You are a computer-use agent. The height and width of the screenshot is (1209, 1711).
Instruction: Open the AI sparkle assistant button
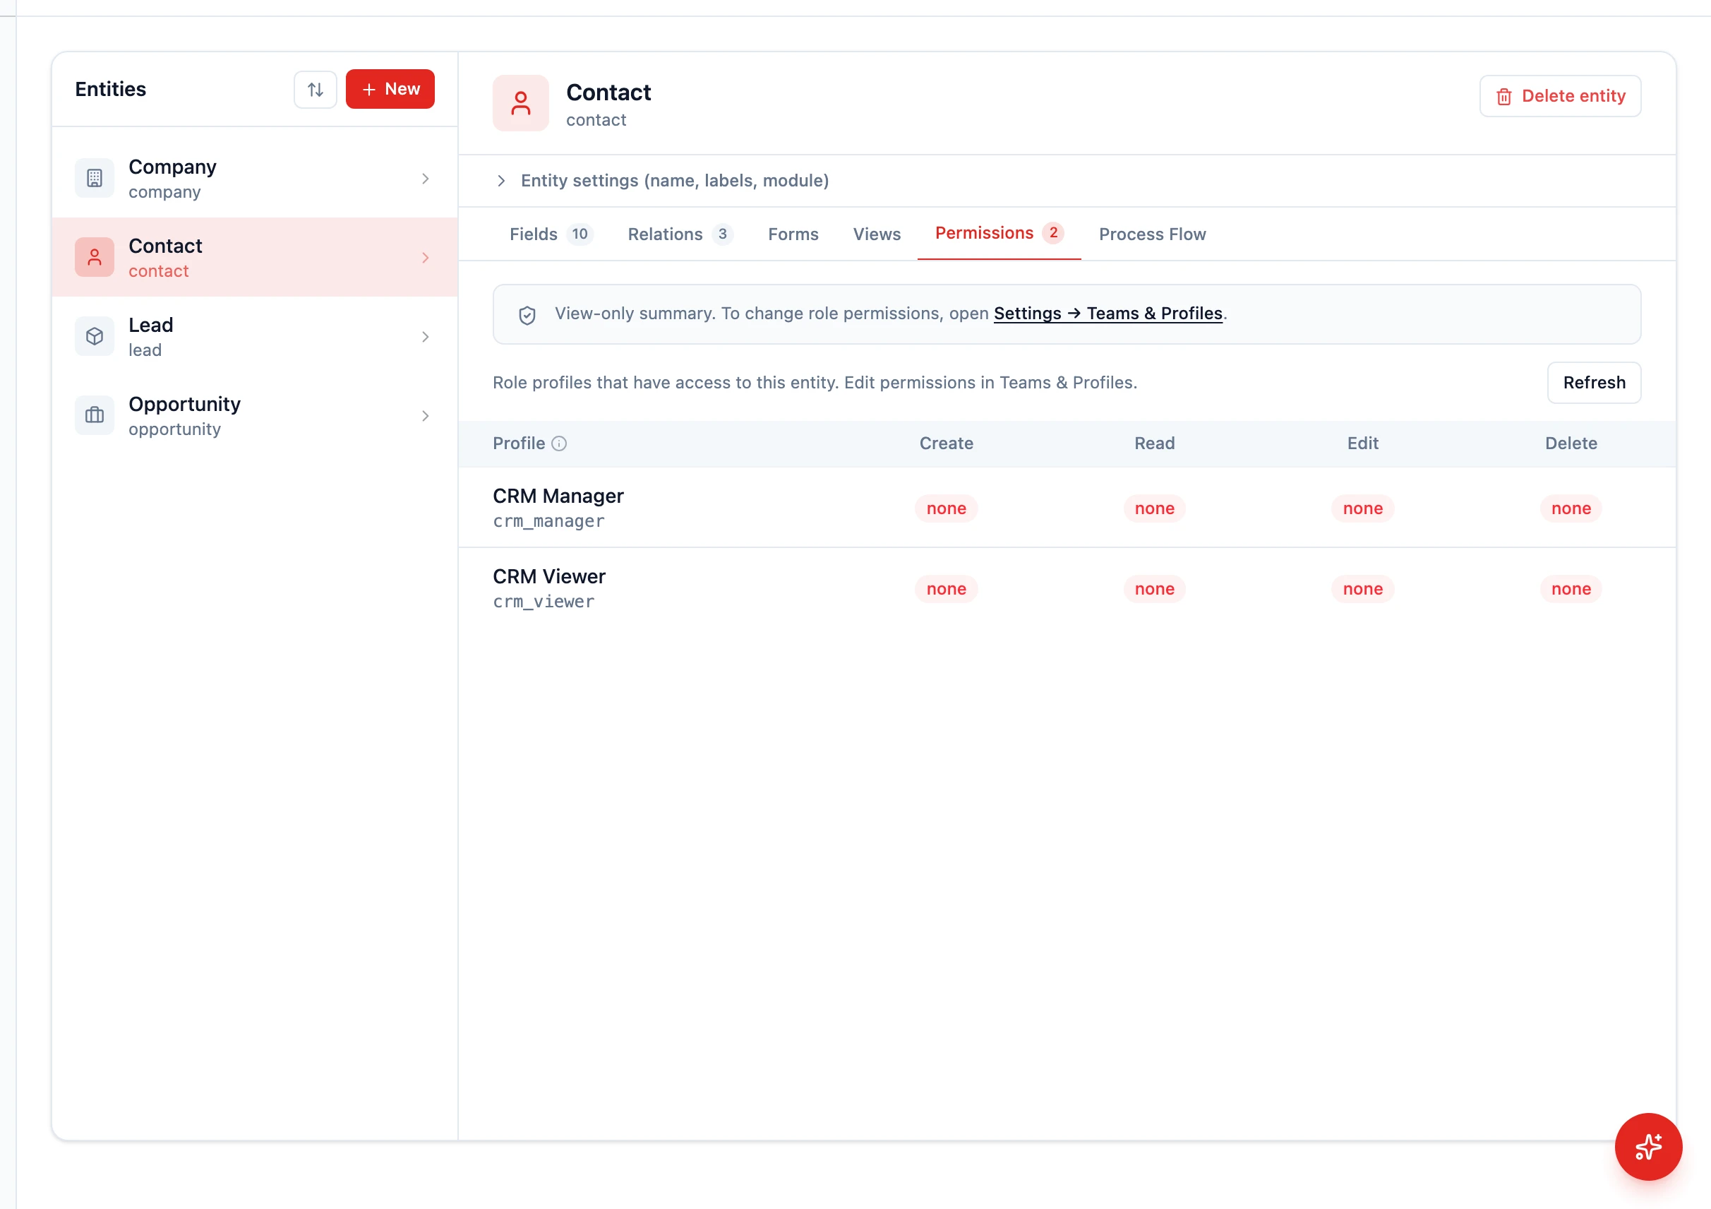point(1648,1146)
